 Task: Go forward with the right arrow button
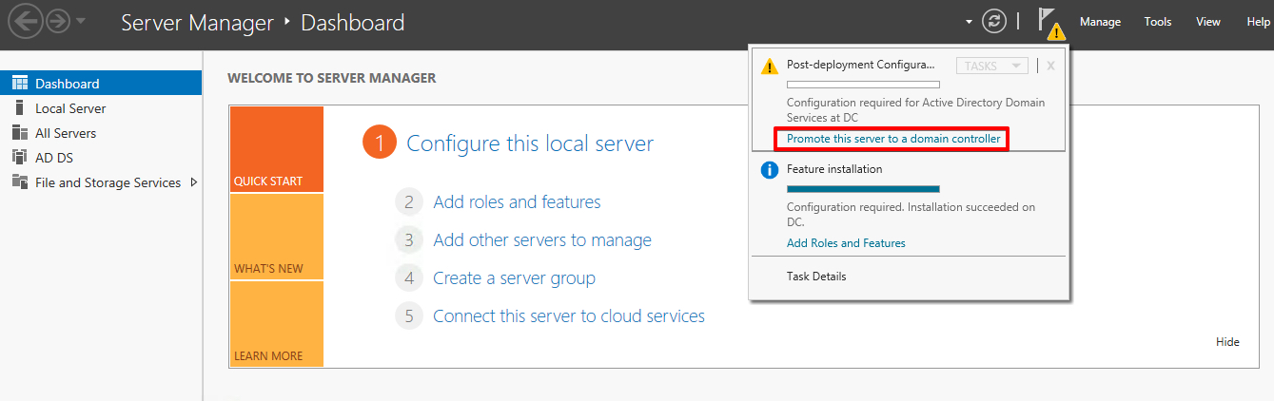click(x=58, y=22)
